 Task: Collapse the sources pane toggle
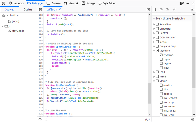(x=40, y=9)
